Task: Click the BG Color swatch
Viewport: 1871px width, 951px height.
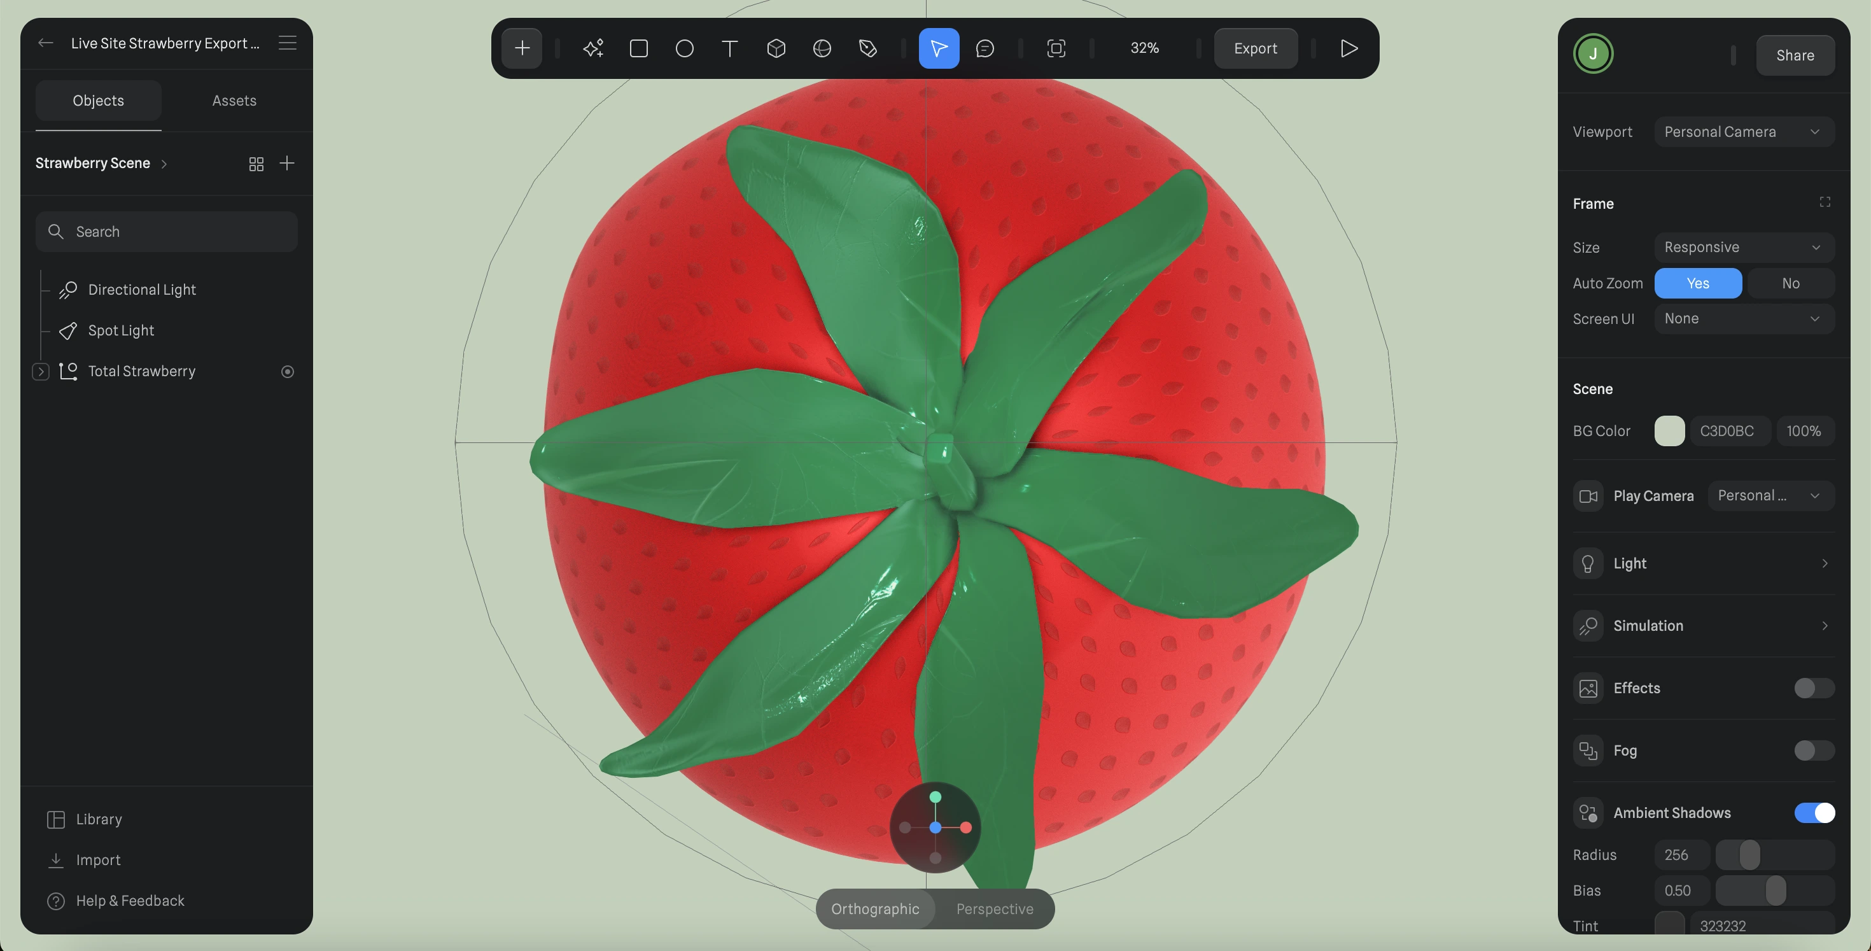Action: coord(1669,431)
